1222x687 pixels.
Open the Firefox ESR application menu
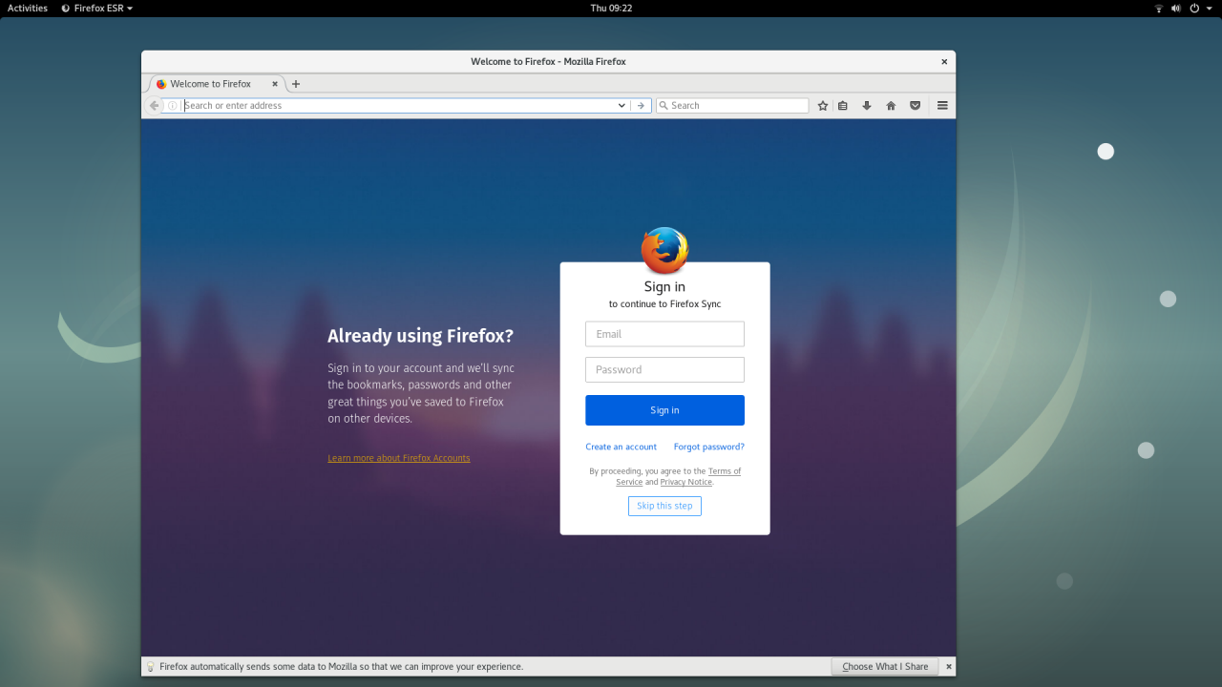click(96, 8)
